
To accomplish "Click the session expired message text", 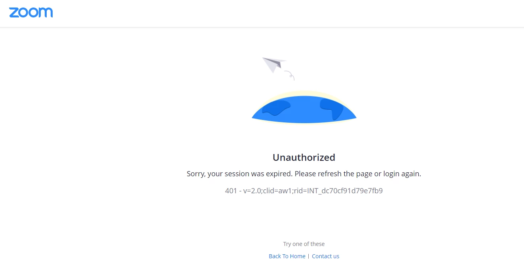I will pyautogui.click(x=304, y=173).
